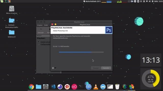This screenshot has width=163, height=91.
Task: Click the install program link in the Actions panel
Action: click(45, 42)
